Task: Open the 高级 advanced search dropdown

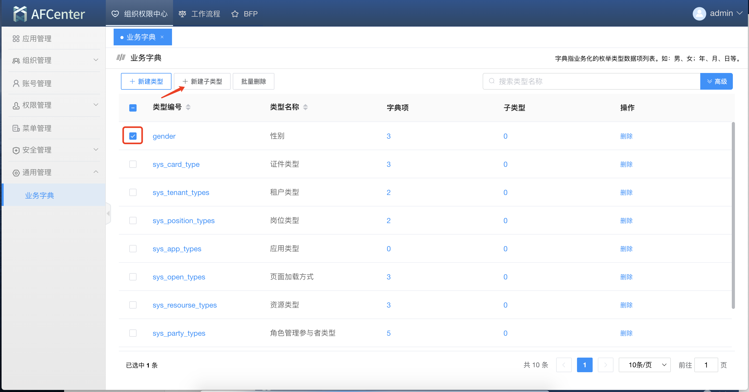Action: 716,81
